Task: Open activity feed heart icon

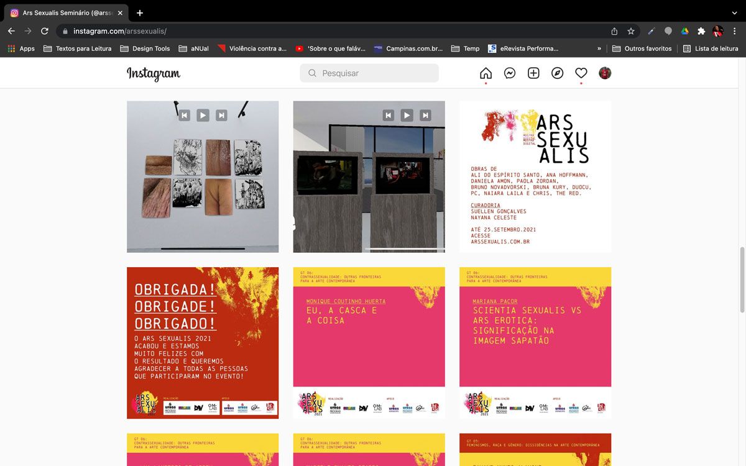Action: pyautogui.click(x=581, y=73)
